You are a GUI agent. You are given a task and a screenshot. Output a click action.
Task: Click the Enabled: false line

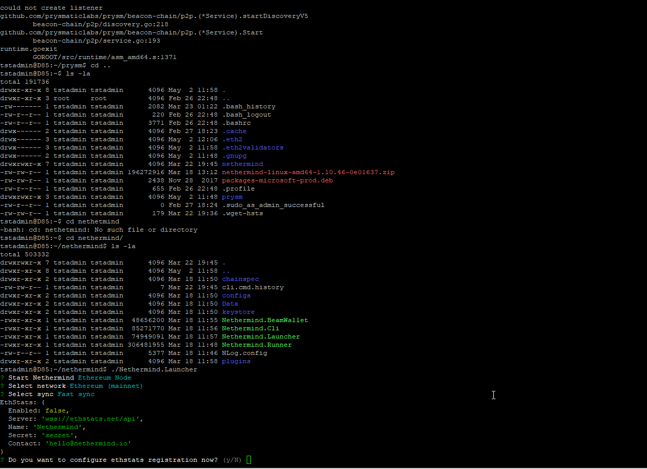39,410
